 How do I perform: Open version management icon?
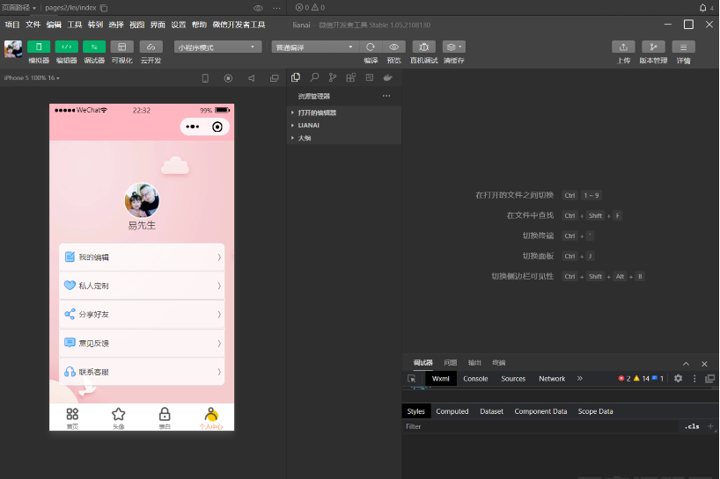(x=653, y=47)
